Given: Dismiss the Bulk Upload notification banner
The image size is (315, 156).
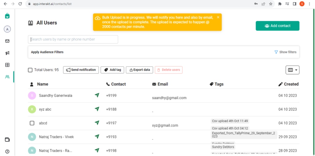Looking at the screenshot, I should pyautogui.click(x=218, y=17).
